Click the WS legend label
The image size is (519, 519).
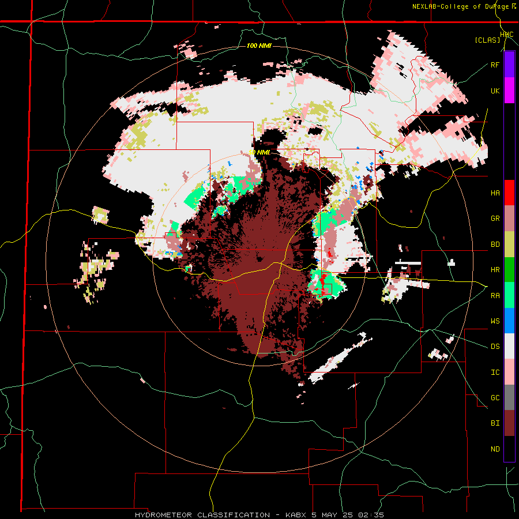point(495,321)
